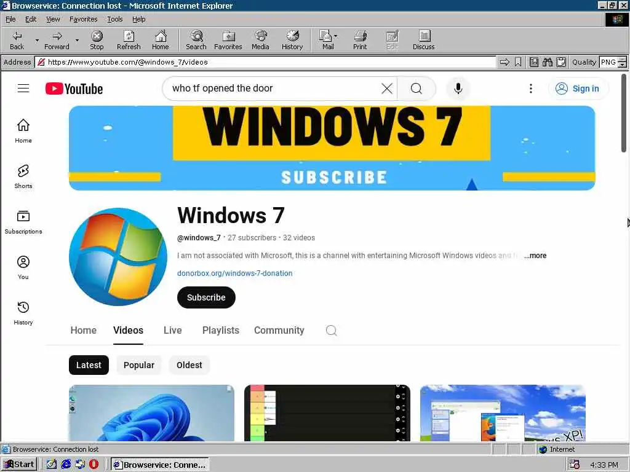The width and height of the screenshot is (630, 472).
Task: Open the Discuss toolbar button
Action: 423,40
